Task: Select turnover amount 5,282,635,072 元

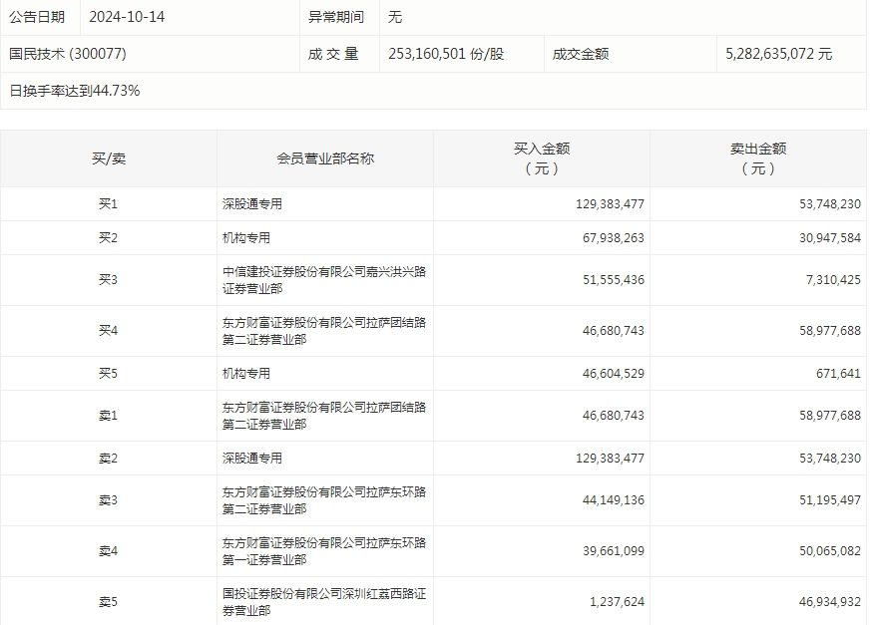Action: (778, 54)
